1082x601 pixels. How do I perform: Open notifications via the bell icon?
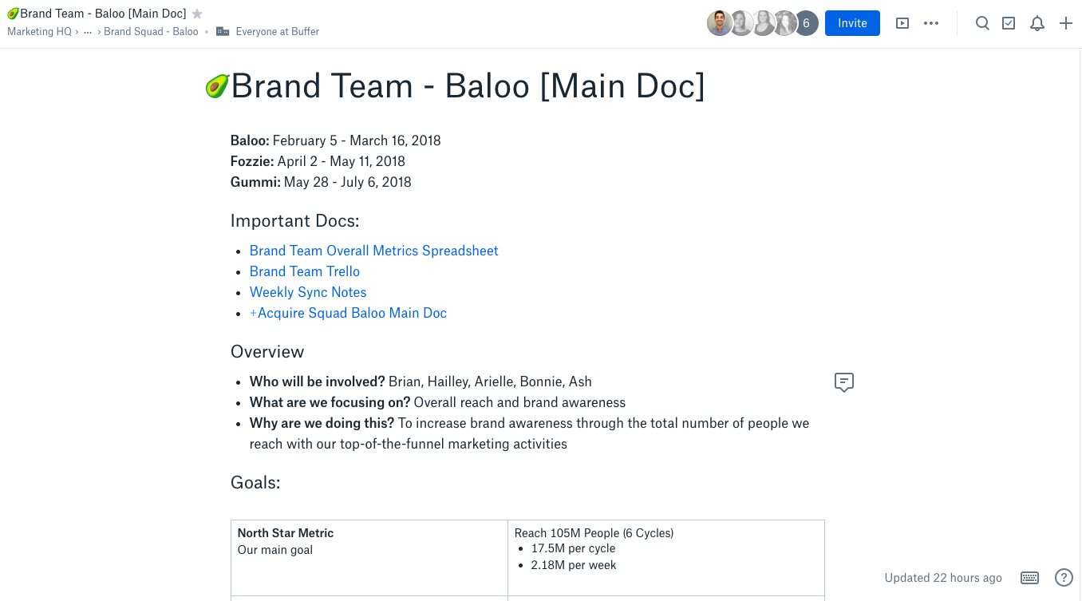1037,23
